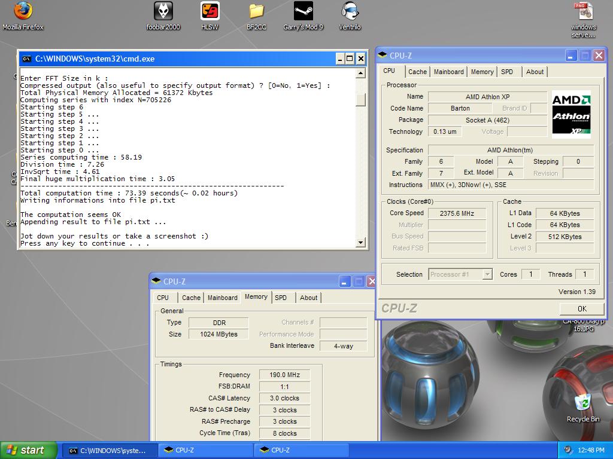The height and width of the screenshot is (459, 613).
Task: Switch to cmd.exe taskbar button
Action: [110, 451]
